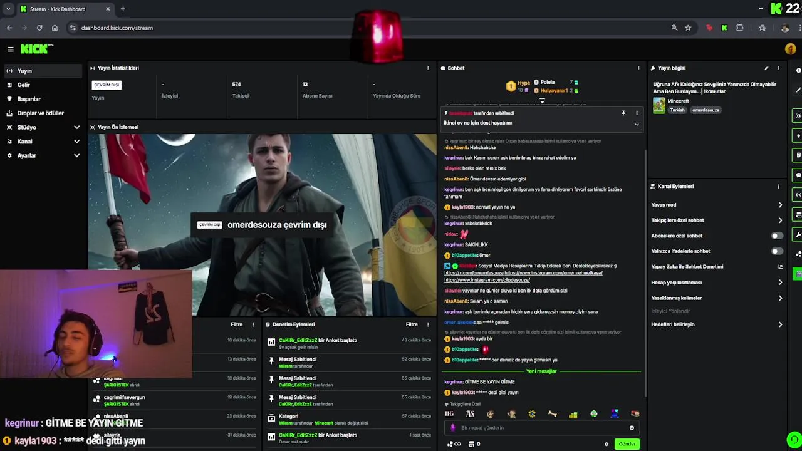Select the gear cog emote

[x=532, y=414]
